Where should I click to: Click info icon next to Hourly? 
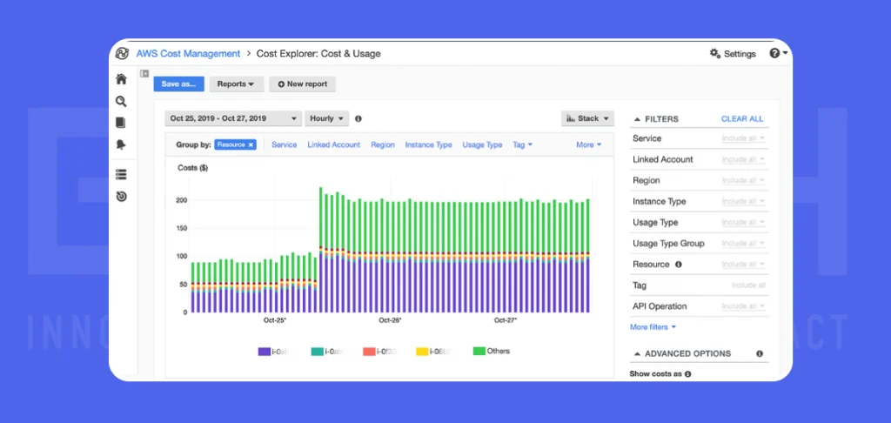coord(358,119)
